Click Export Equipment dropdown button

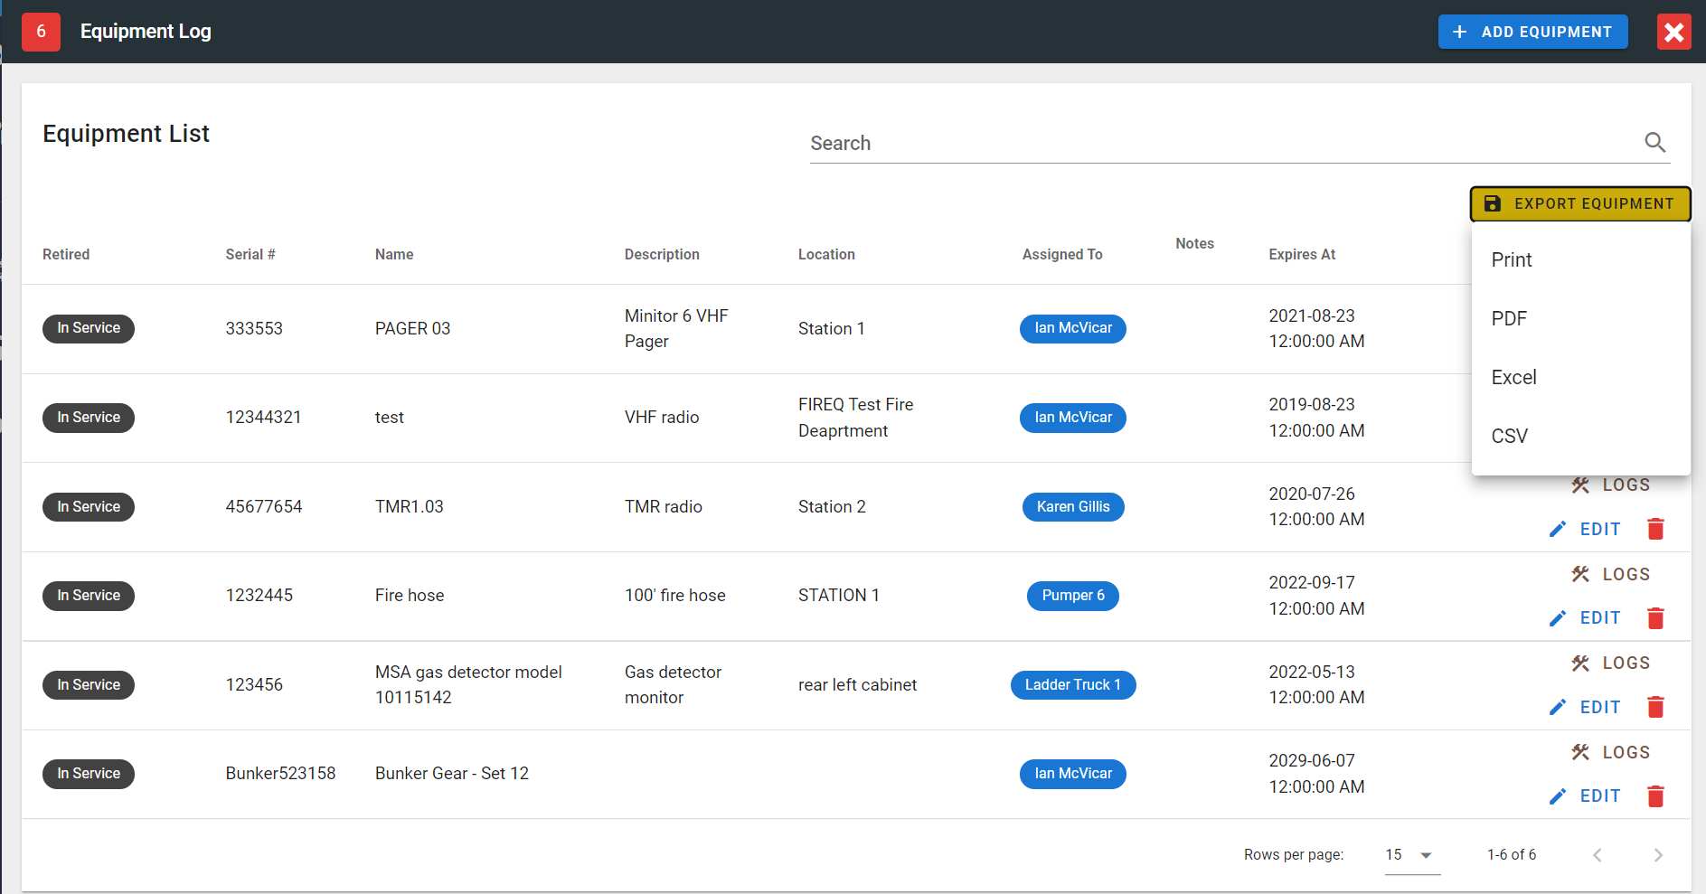[x=1579, y=204]
